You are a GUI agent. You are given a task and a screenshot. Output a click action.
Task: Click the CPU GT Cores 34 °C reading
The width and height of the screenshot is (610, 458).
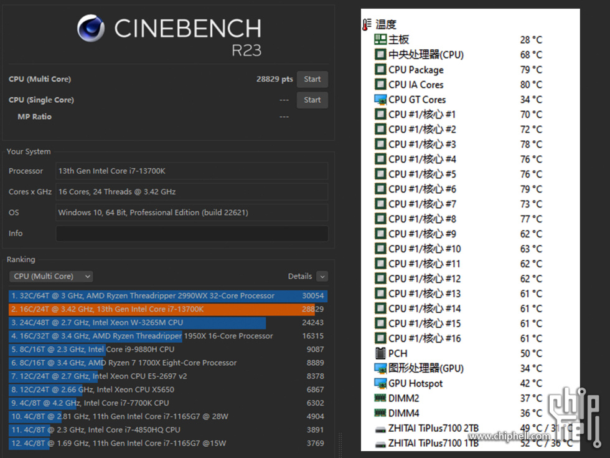[x=531, y=100]
